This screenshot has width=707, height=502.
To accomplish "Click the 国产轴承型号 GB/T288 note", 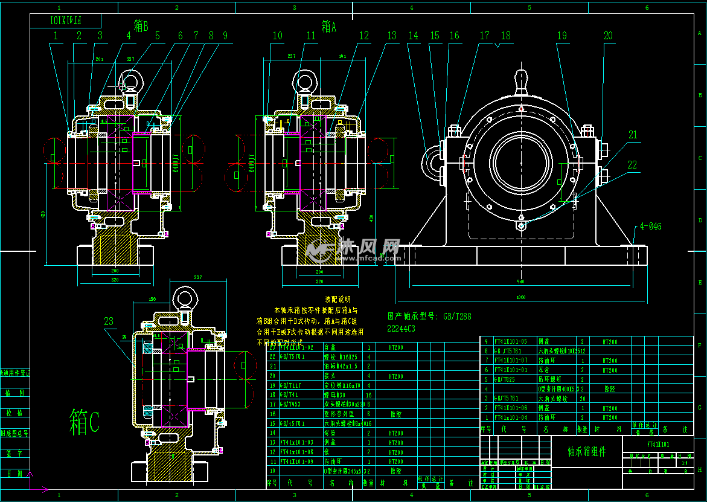I will [429, 316].
